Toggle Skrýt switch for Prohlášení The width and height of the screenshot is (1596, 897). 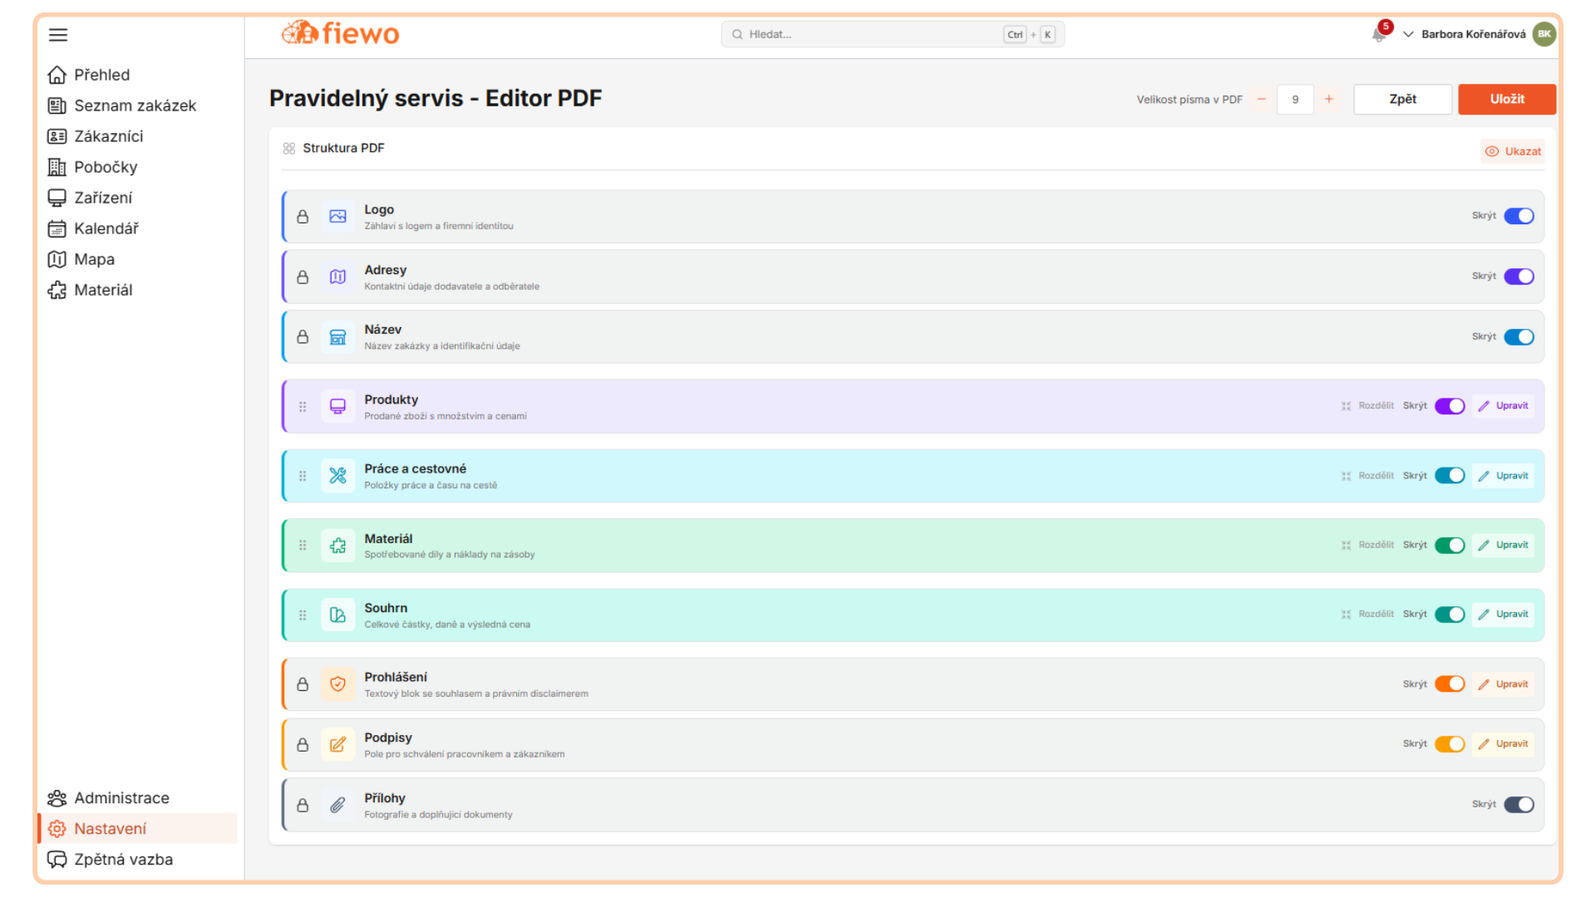pos(1450,684)
